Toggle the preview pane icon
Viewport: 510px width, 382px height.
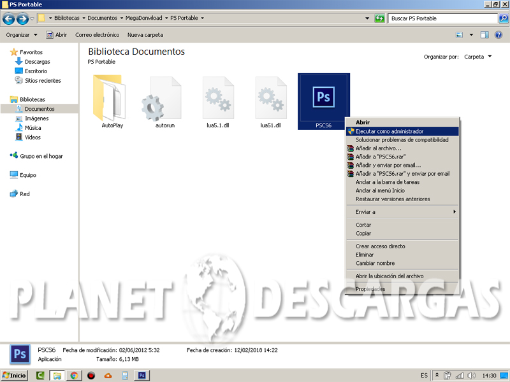coord(484,35)
